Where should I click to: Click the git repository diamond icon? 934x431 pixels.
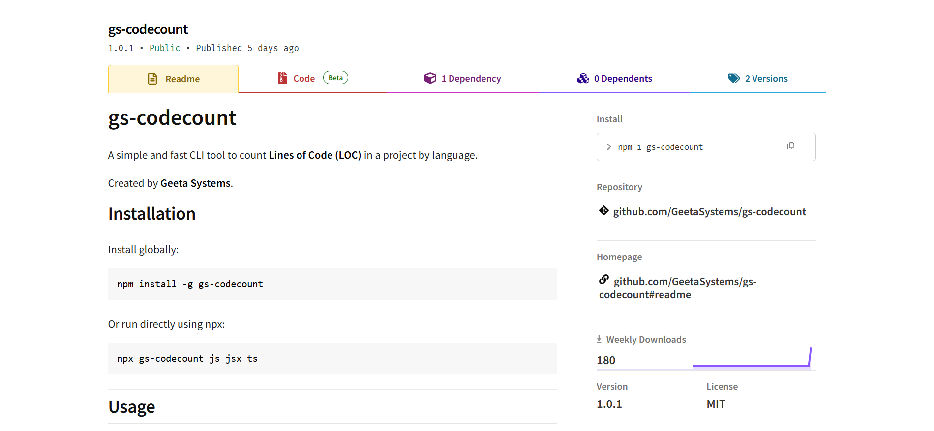[604, 211]
